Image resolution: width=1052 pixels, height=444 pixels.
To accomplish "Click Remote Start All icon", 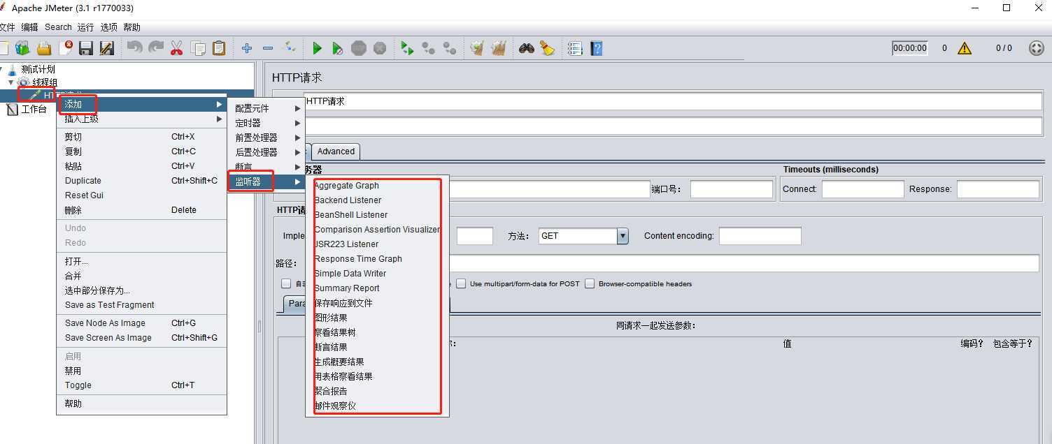I will click(x=407, y=48).
